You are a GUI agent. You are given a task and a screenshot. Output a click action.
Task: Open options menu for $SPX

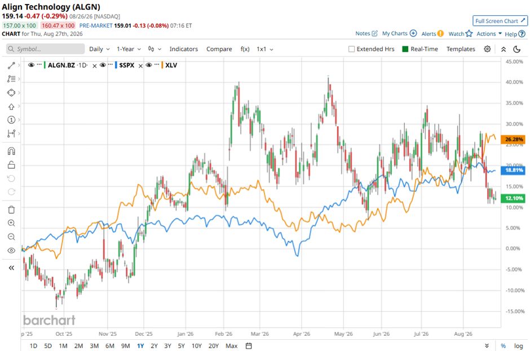(x=110, y=65)
